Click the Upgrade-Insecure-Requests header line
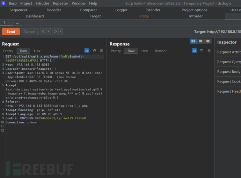The height and width of the screenshot is (178, 241). 31,69
